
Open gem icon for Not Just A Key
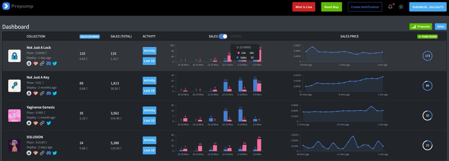36,93
